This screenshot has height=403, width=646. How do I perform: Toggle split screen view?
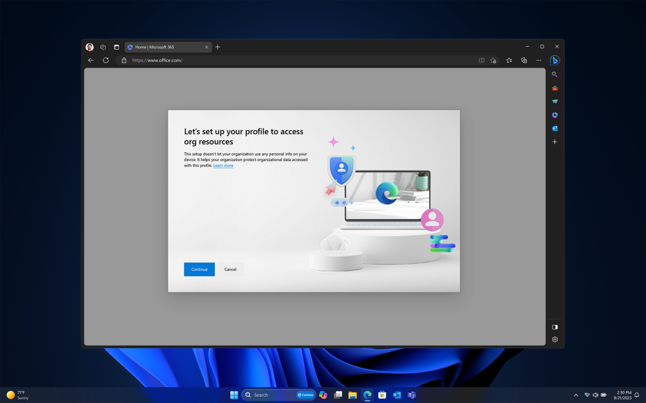point(481,60)
